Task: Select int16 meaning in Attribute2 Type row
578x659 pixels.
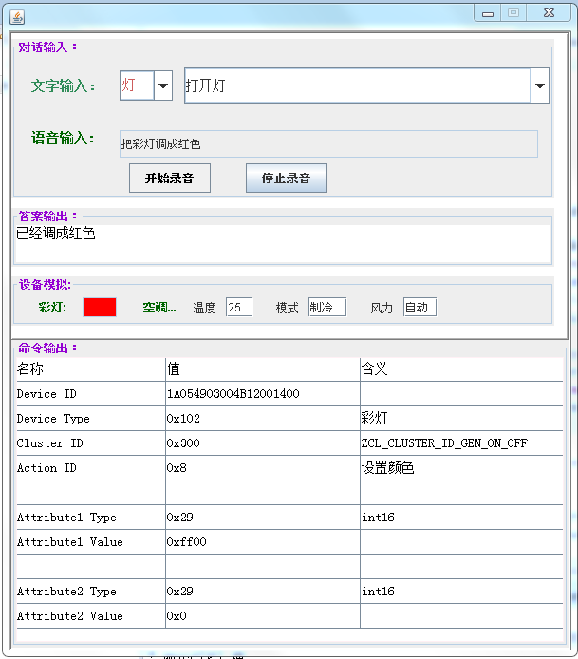Action: pyautogui.click(x=461, y=592)
